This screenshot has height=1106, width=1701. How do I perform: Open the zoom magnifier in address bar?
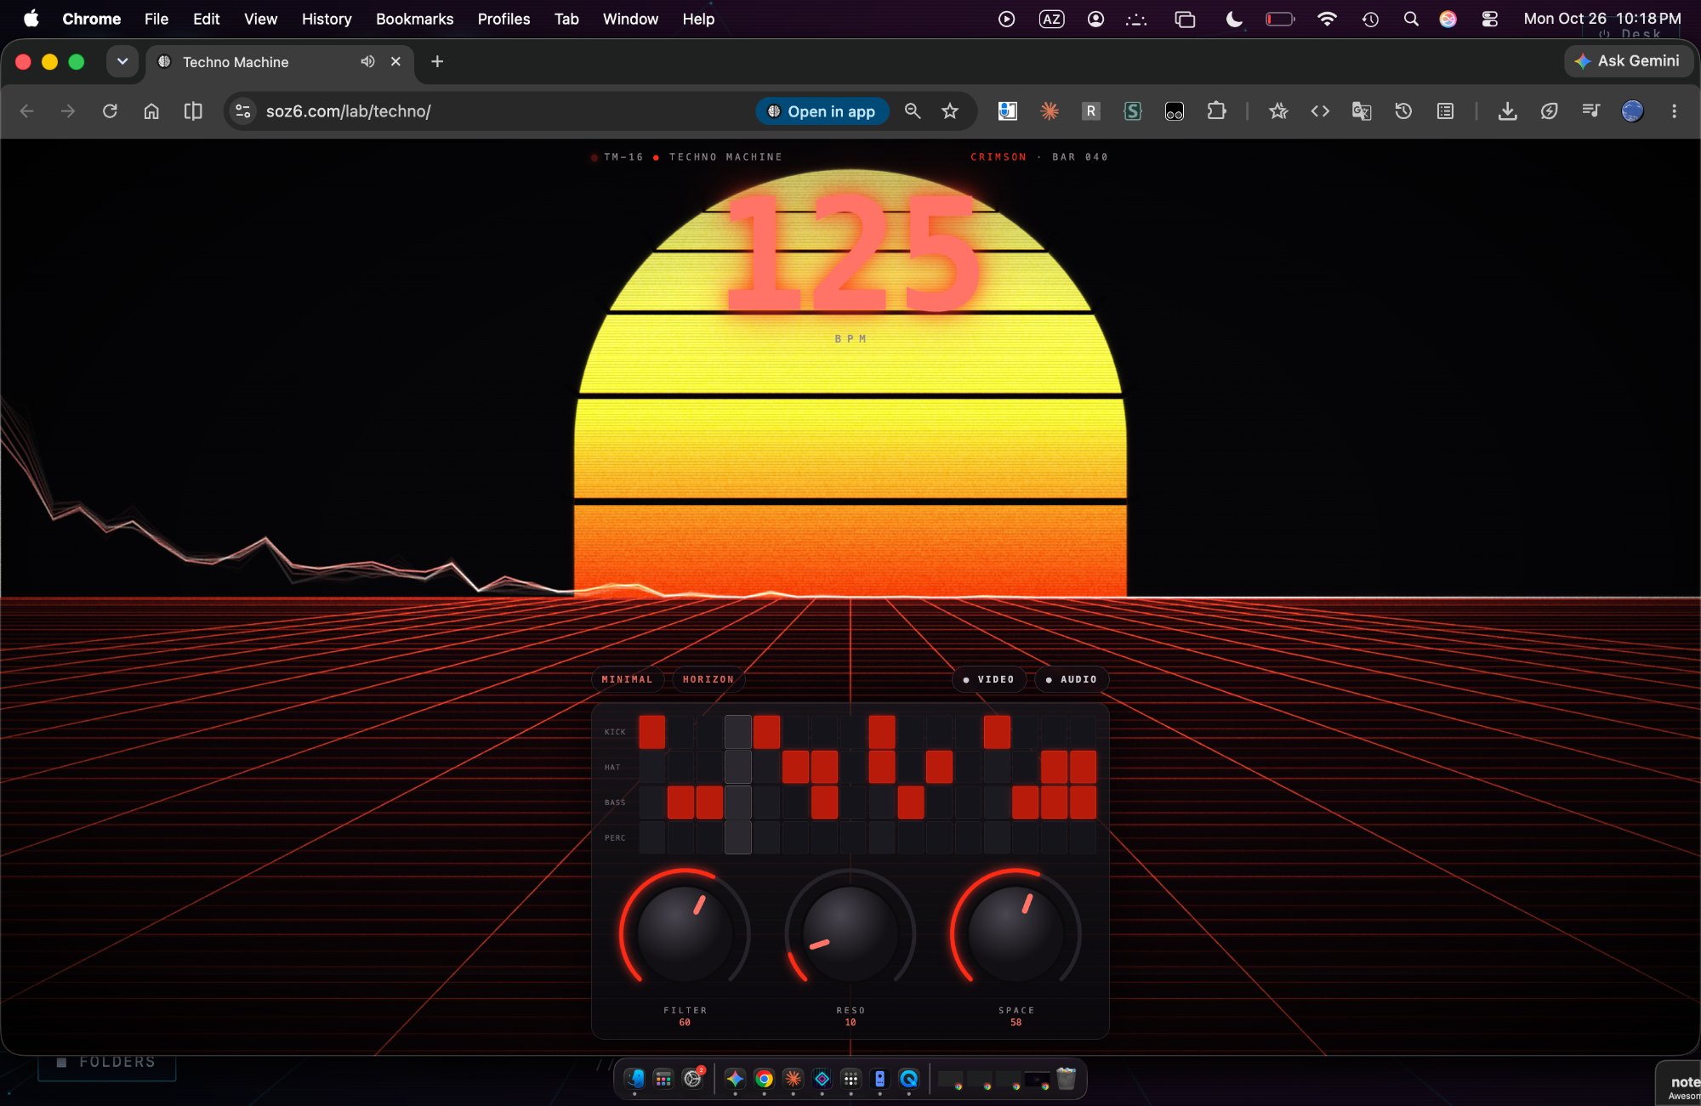coord(913,111)
